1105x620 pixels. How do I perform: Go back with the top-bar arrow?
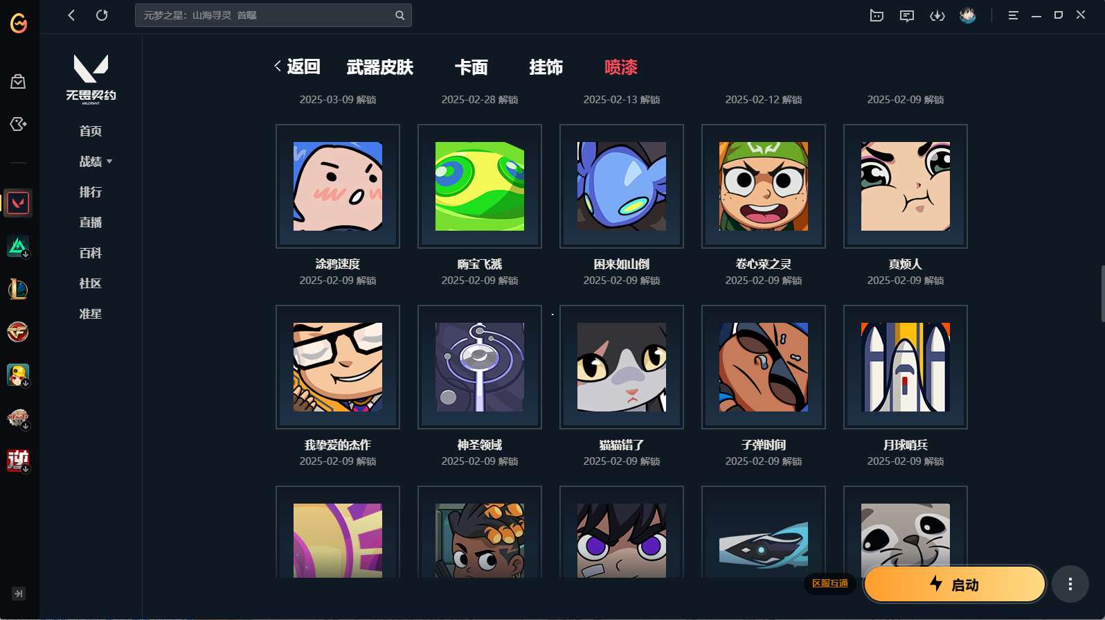click(71, 15)
